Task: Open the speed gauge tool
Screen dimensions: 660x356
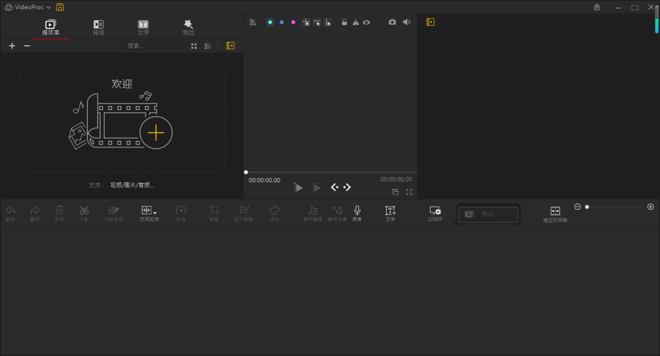Action: click(x=180, y=213)
